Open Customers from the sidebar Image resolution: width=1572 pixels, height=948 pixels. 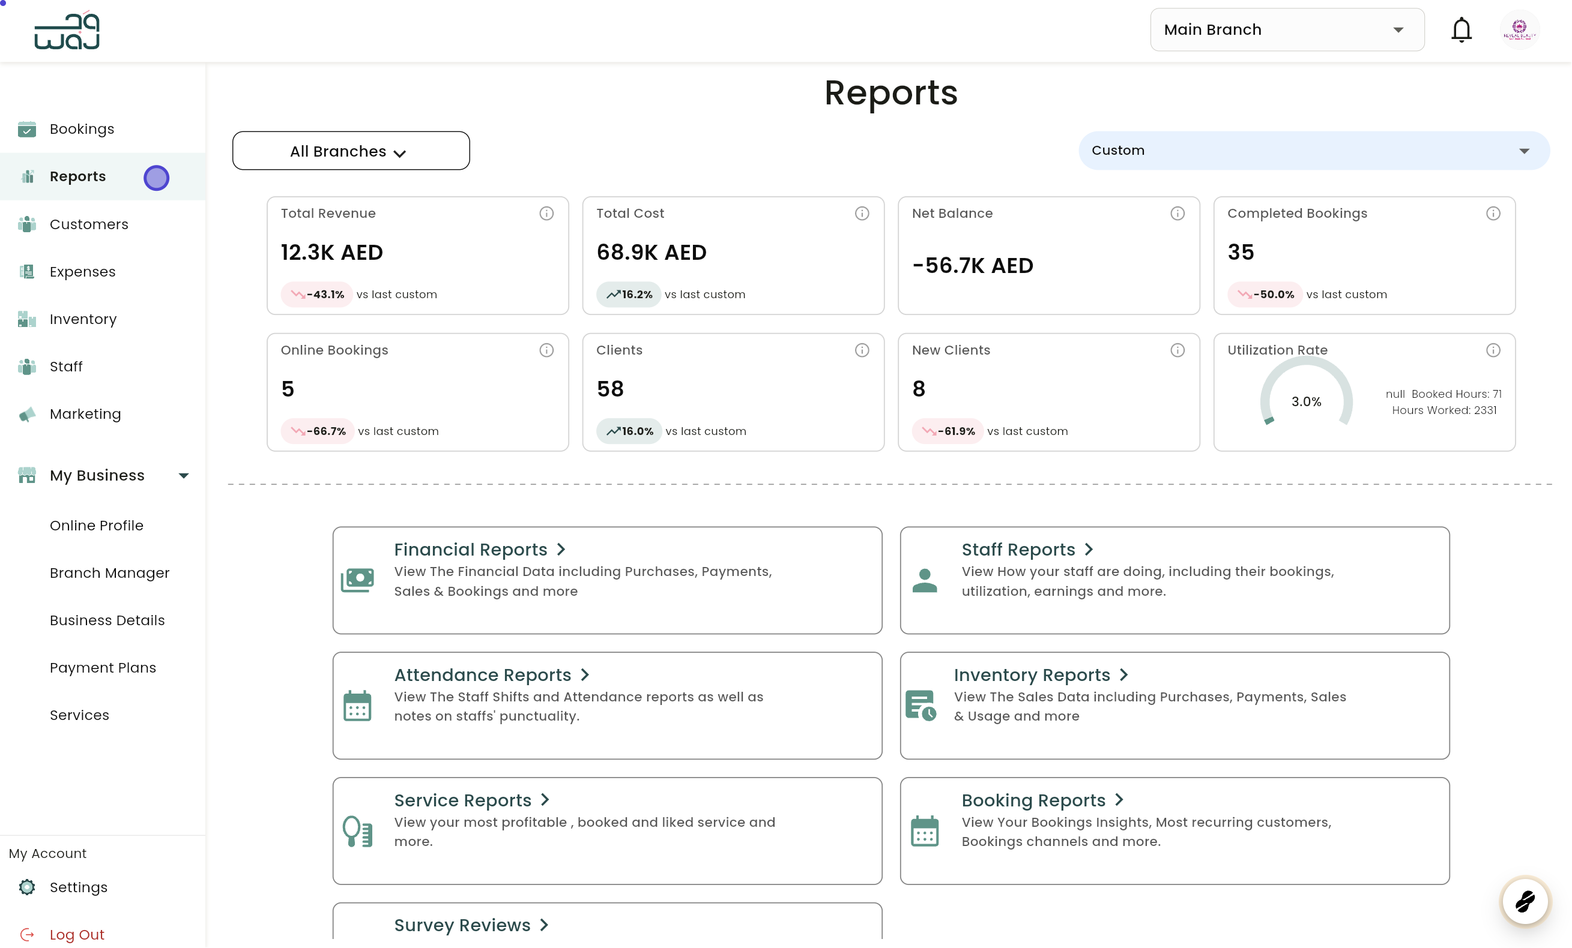pos(89,224)
